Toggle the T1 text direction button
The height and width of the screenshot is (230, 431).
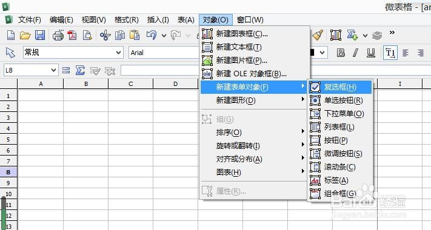pos(390,53)
